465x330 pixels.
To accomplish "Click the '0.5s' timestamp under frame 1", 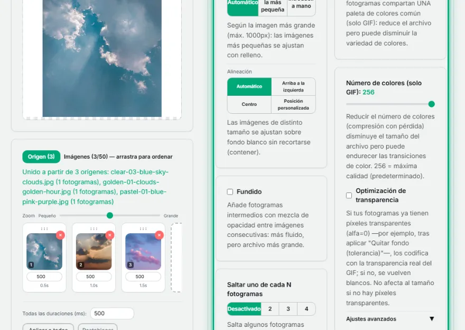I will 44,286.
